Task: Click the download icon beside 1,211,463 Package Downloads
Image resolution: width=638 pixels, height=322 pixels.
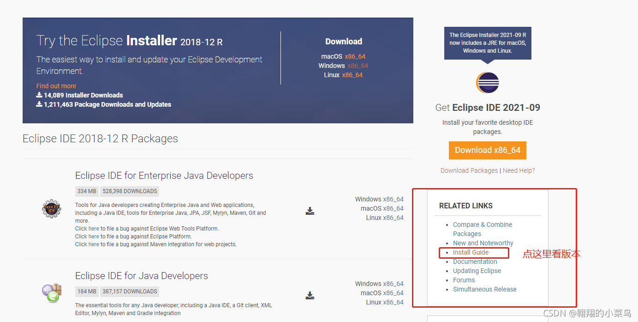Action: 39,104
